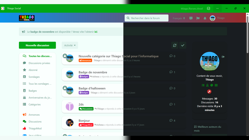
Task: Open the Thiago user menu in header
Action: click(x=217, y=18)
